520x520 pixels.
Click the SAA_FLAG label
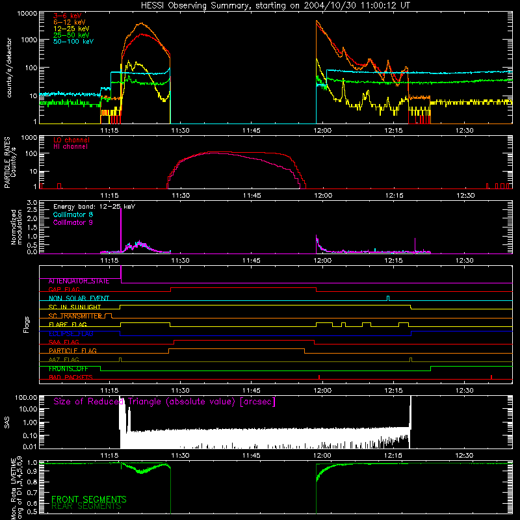pyautogui.click(x=64, y=342)
